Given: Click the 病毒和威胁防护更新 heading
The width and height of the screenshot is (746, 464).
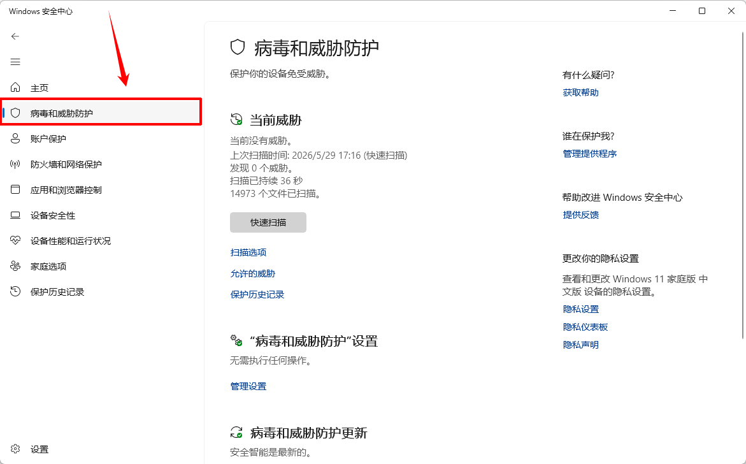Looking at the screenshot, I should pyautogui.click(x=308, y=433).
